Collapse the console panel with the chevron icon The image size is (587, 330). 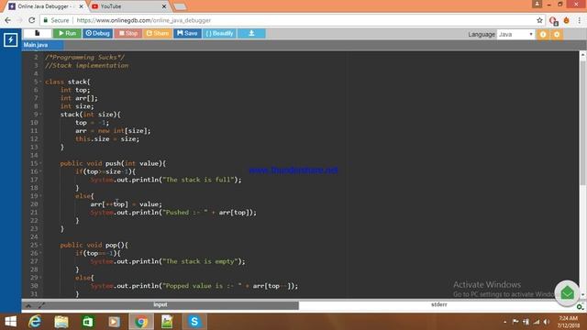click(x=28, y=306)
